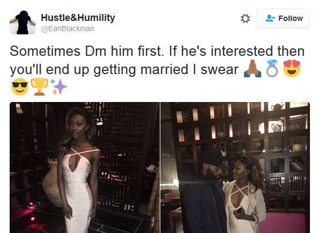
Task: Follow the Hustle&Humility account
Action: [x=283, y=18]
